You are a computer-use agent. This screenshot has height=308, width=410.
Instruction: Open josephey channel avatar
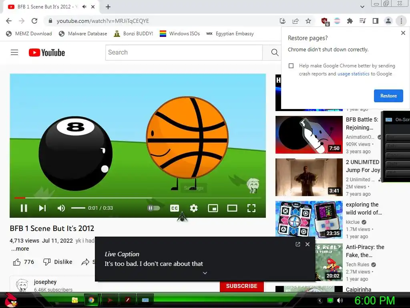point(22,286)
